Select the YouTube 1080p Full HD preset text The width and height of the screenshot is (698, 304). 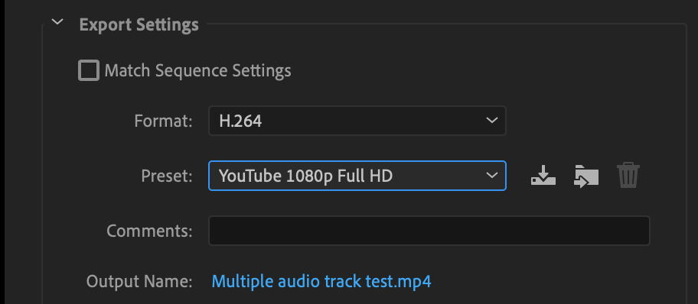pyautogui.click(x=306, y=176)
